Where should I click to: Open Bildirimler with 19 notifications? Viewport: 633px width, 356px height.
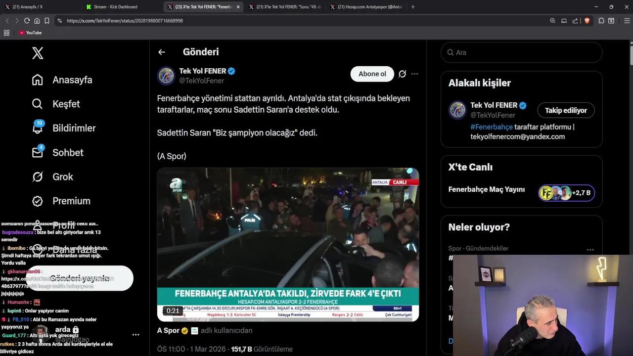tap(64, 128)
